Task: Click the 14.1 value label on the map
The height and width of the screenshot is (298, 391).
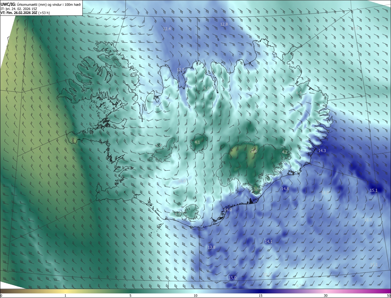Action: tap(269, 242)
